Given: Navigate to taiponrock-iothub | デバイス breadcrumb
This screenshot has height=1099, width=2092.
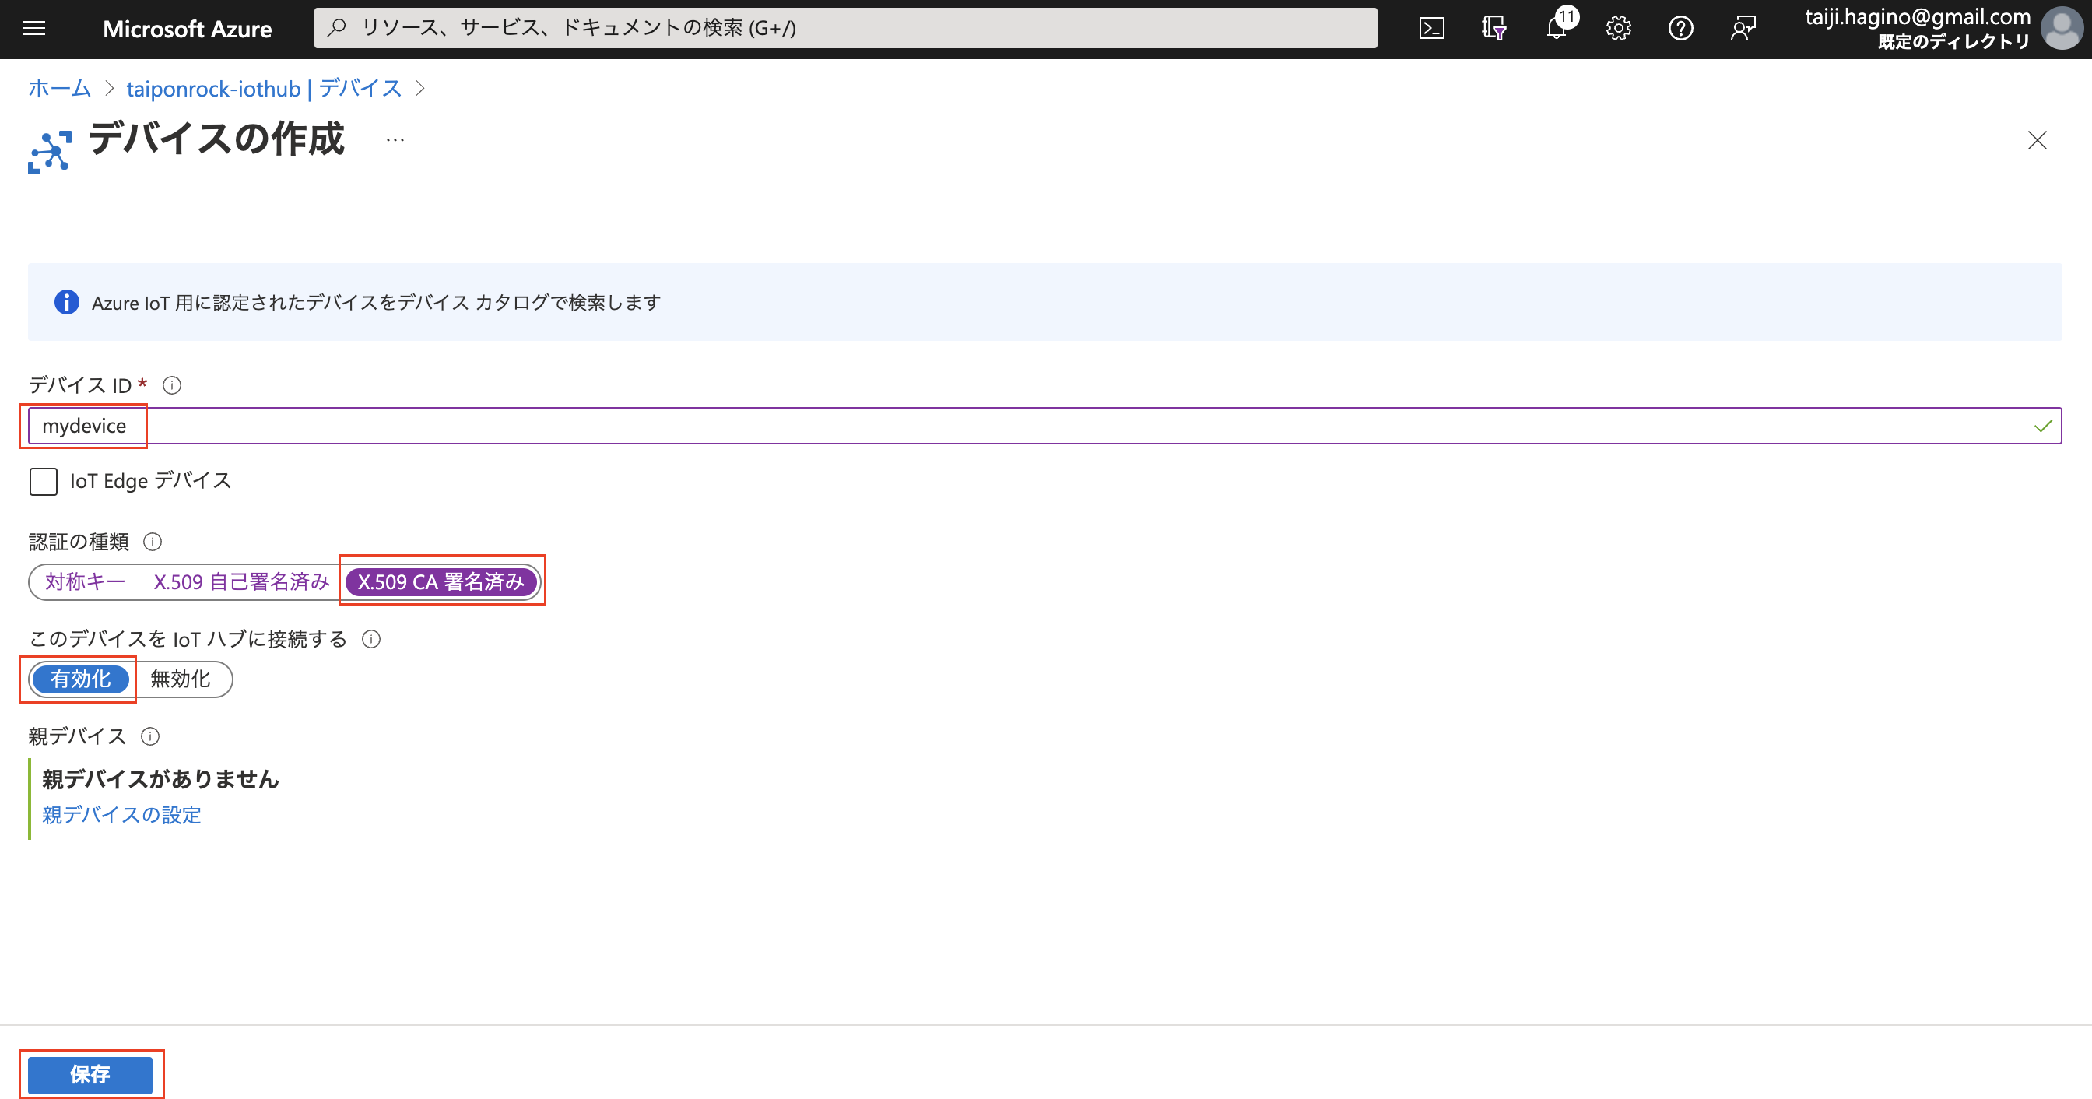Looking at the screenshot, I should [264, 88].
